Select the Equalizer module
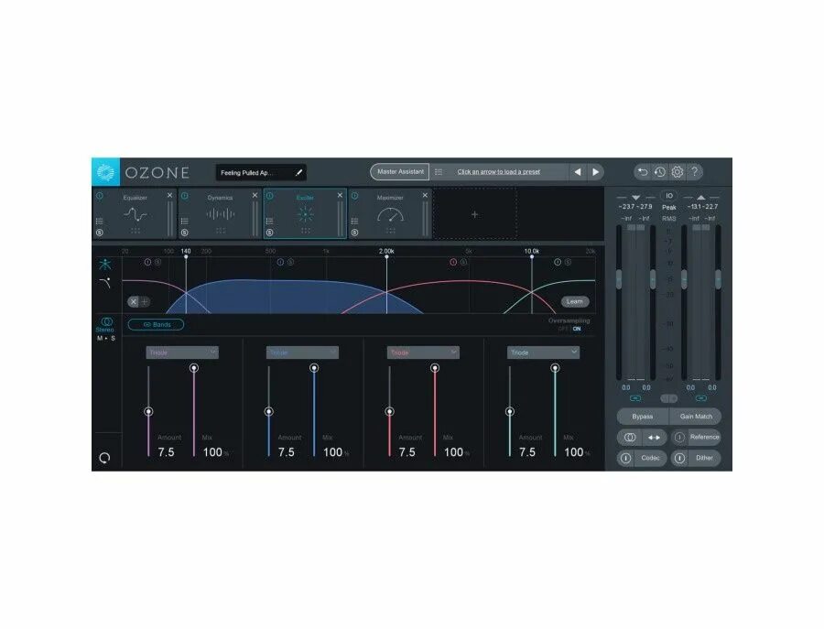The width and height of the screenshot is (824, 629). point(136,214)
